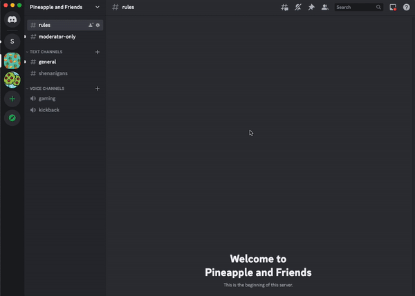This screenshot has width=415, height=296.
Task: Select the Pineapple and Friends server icon
Action: tap(12, 61)
